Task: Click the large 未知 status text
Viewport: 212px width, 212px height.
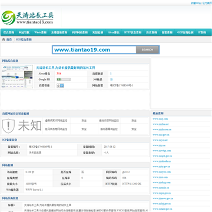Action: [30, 126]
